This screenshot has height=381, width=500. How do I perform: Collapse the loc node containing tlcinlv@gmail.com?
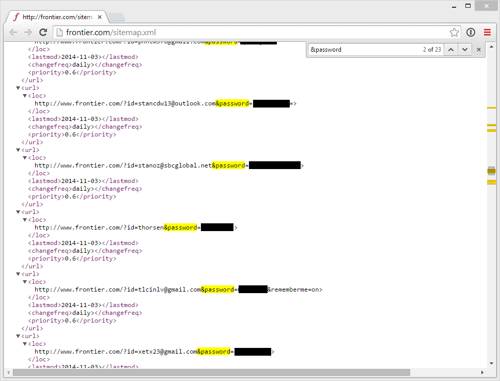(25, 282)
